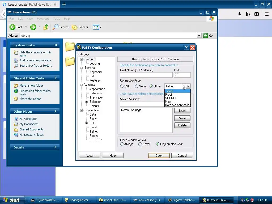Click Publish this folder to the Web
The height and width of the screenshot is (204, 272).
[x=35, y=92]
